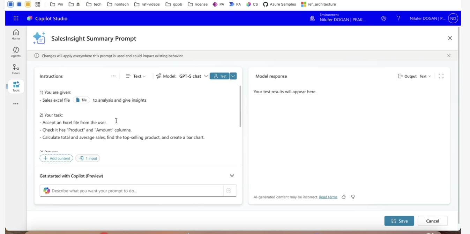
Task: Open the tech bookmarks folder
Action: click(x=94, y=5)
